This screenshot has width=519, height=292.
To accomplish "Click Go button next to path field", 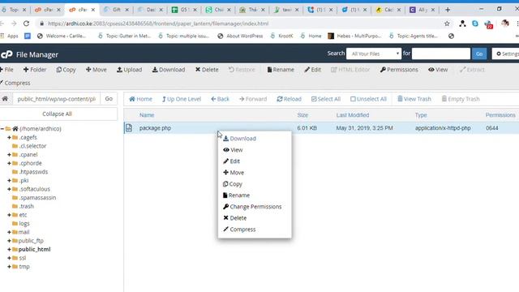I will 109,99.
